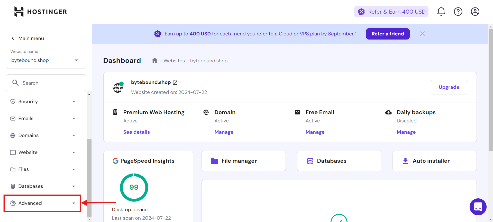Click the Upgrade button
The image size is (493, 222).
pos(449,87)
